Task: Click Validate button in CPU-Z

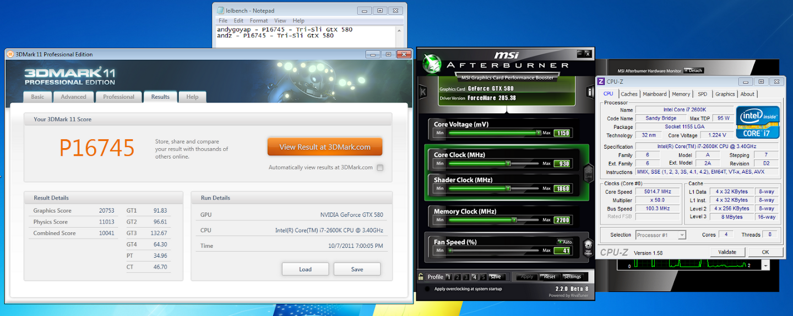Action: click(727, 252)
